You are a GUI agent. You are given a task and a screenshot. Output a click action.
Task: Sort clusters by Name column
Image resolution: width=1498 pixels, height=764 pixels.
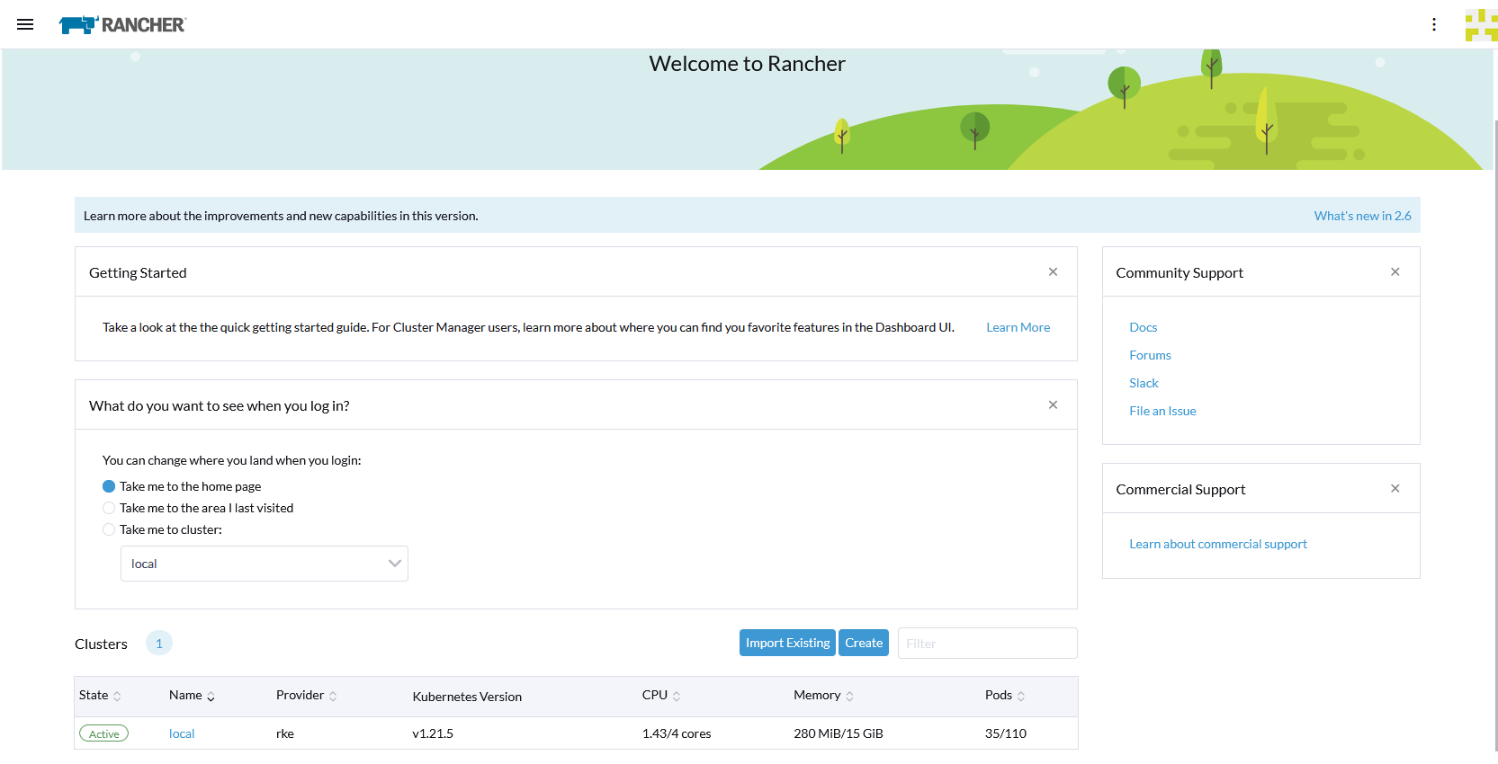pos(192,696)
